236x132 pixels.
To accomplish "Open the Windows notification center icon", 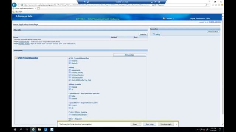I will point(220,129).
